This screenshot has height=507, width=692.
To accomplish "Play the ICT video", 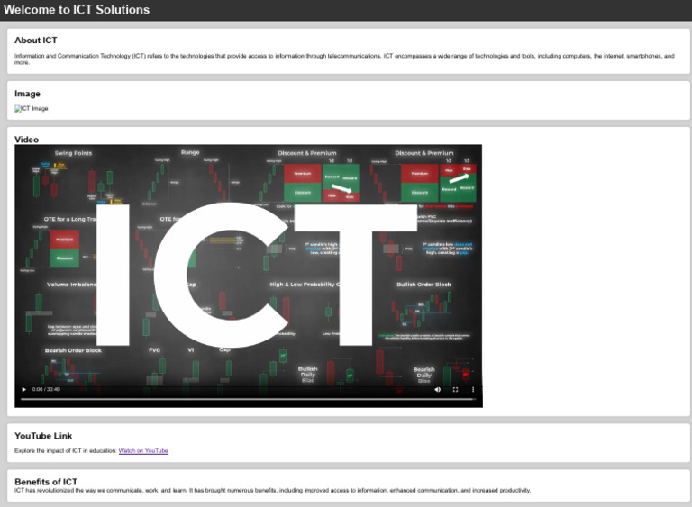I will tap(23, 389).
